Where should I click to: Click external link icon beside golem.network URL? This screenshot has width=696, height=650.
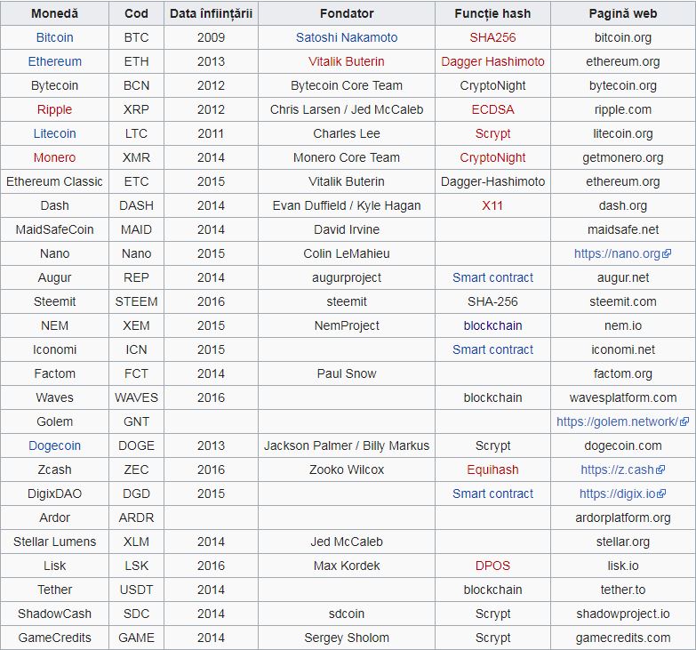pos(684,422)
